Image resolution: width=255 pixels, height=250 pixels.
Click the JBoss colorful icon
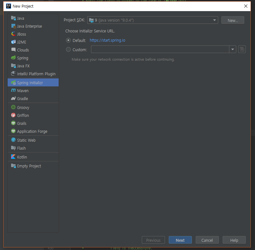(x=13, y=34)
